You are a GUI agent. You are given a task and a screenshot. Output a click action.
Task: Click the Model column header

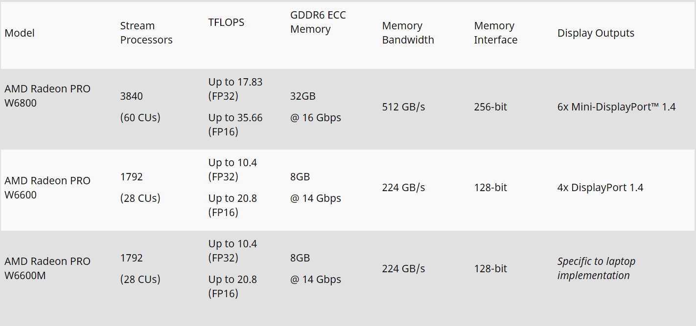point(20,33)
